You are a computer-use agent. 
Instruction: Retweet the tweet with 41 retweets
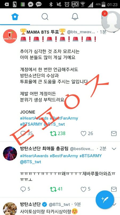(x=53, y=189)
